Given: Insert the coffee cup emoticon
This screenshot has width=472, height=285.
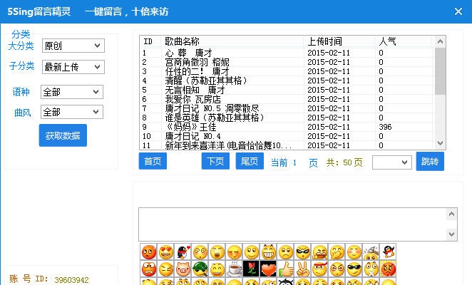Looking at the screenshot, I should (235, 269).
